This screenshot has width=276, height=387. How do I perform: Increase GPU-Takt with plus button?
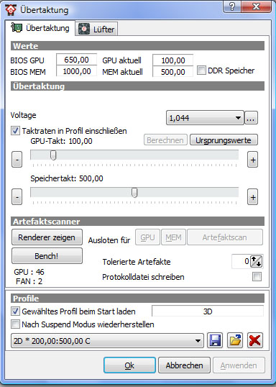tap(252, 160)
